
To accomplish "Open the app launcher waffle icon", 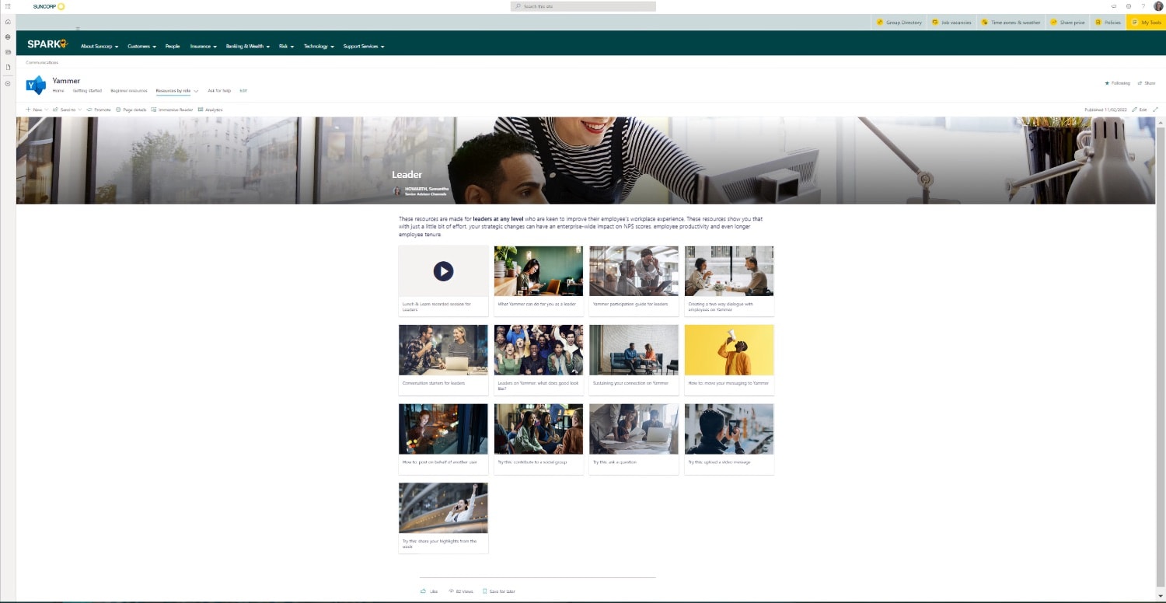I will [8, 6].
